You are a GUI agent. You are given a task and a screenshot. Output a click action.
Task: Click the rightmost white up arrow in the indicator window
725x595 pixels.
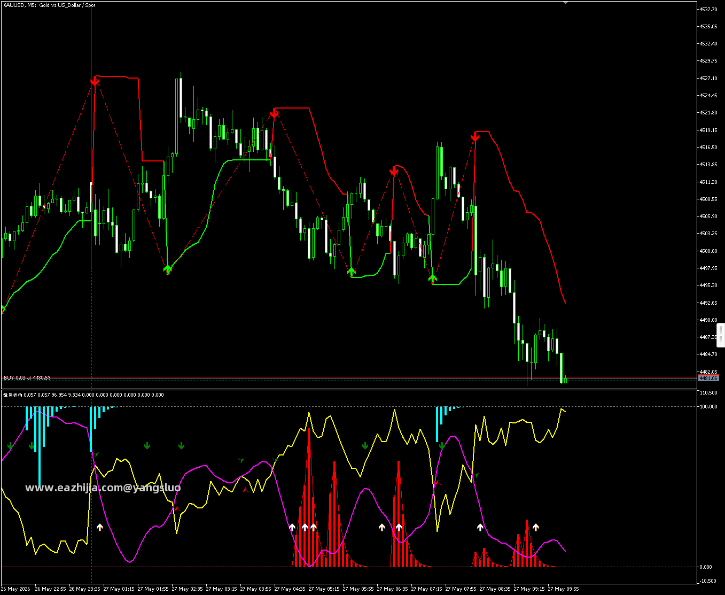point(536,527)
